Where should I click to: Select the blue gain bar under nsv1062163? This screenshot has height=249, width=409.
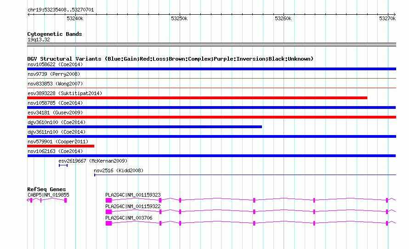pyautogui.click(x=211, y=156)
